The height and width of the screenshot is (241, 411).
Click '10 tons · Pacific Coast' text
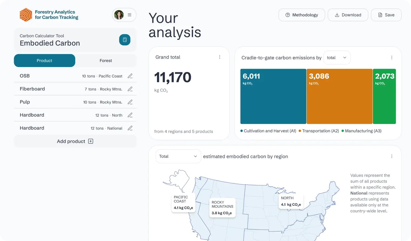pos(102,76)
